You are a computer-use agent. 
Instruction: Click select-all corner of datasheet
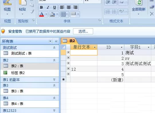coord(63,47)
